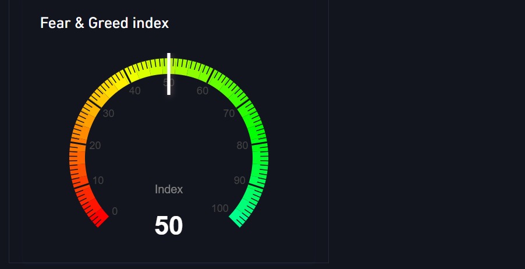Click the 90 tick label on gauge
Image resolution: width=525 pixels, height=269 pixels.
click(239, 180)
